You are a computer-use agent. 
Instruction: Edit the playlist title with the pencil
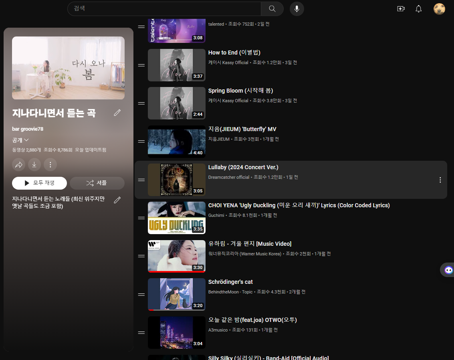point(117,113)
